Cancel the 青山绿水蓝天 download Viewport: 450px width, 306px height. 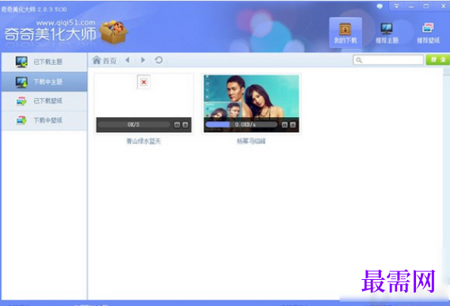coord(185,125)
